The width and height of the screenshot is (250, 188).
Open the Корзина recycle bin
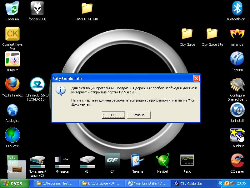coord(12,8)
